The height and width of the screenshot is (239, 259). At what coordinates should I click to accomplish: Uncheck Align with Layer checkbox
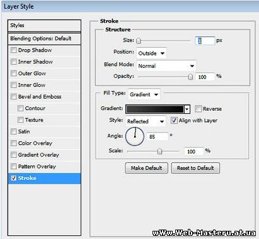(174, 121)
